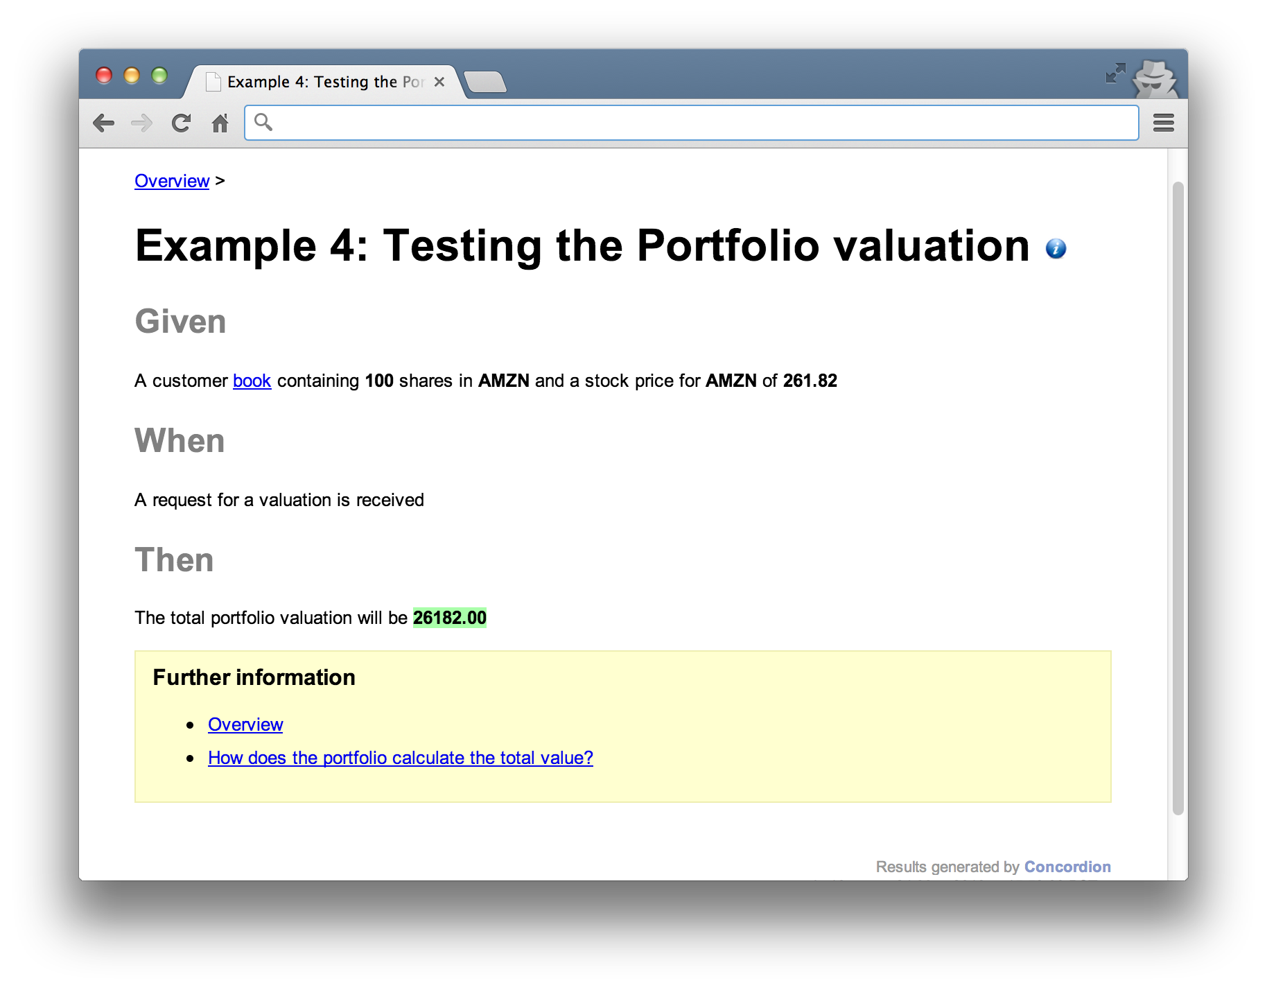Click the browser Back arrow
Screen dimensions: 1267x990
click(103, 123)
